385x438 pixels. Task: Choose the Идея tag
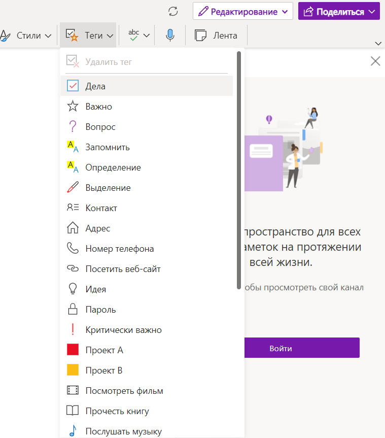click(147, 289)
